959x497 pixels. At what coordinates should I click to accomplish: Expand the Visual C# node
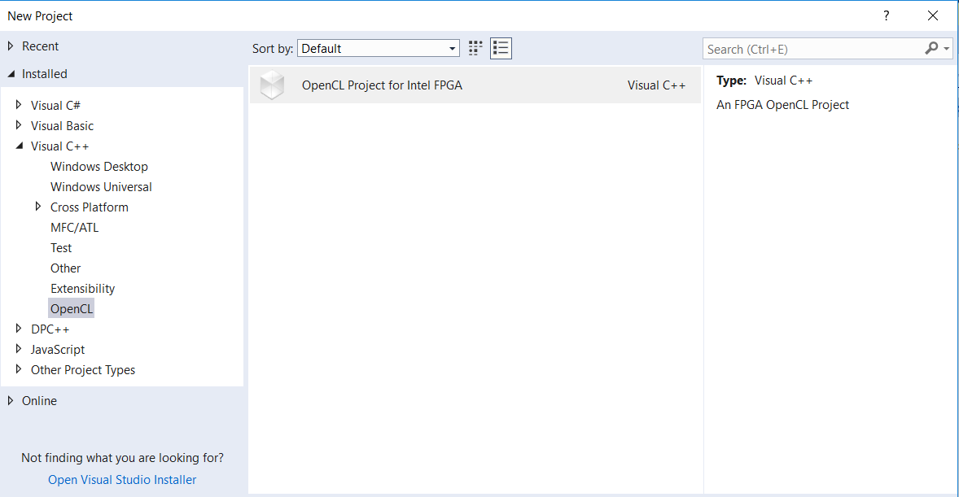(20, 105)
